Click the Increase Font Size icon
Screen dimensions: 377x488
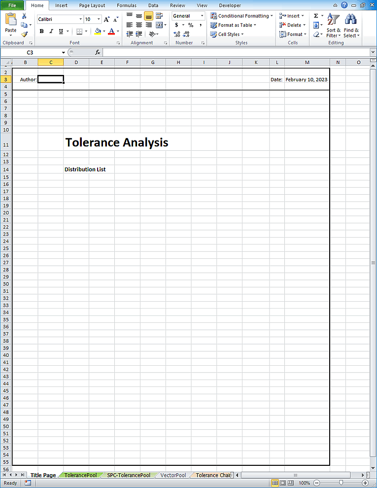click(107, 19)
